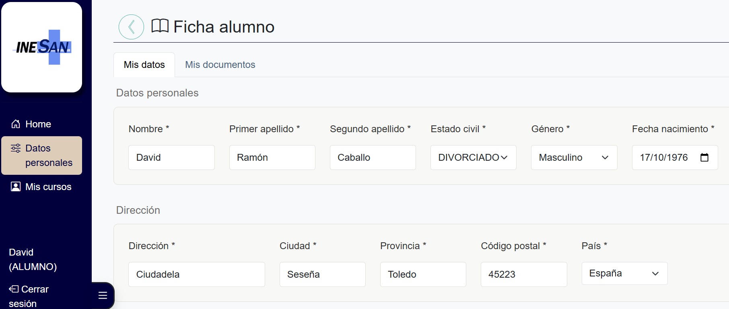Click the back arrow circle button
729x309 pixels.
[131, 27]
